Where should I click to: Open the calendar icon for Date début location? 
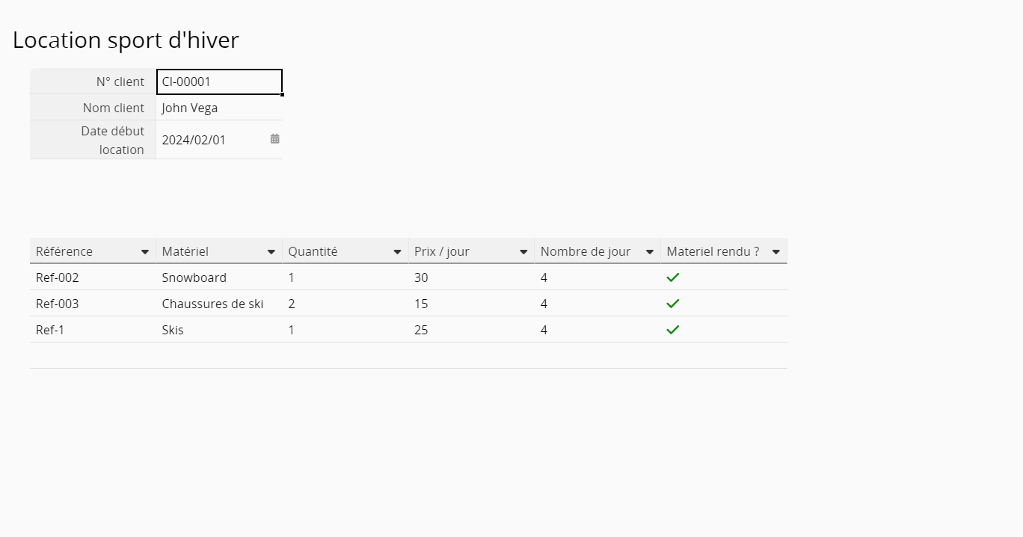point(274,139)
